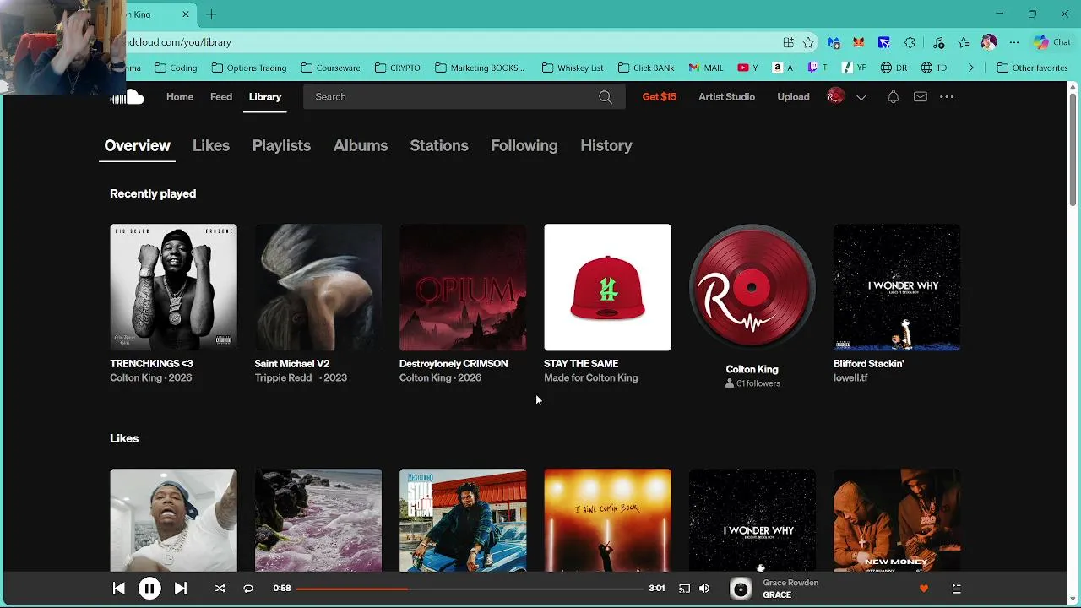Toggle repeat mode in player
This screenshot has width=1081, height=608.
pos(248,589)
